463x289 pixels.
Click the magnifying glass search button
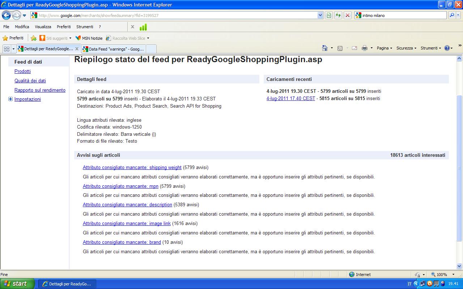click(x=451, y=16)
